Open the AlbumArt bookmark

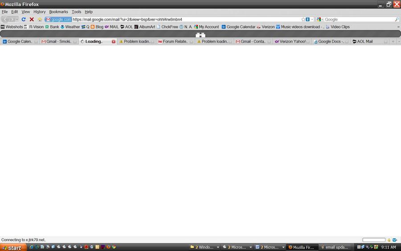(145, 27)
